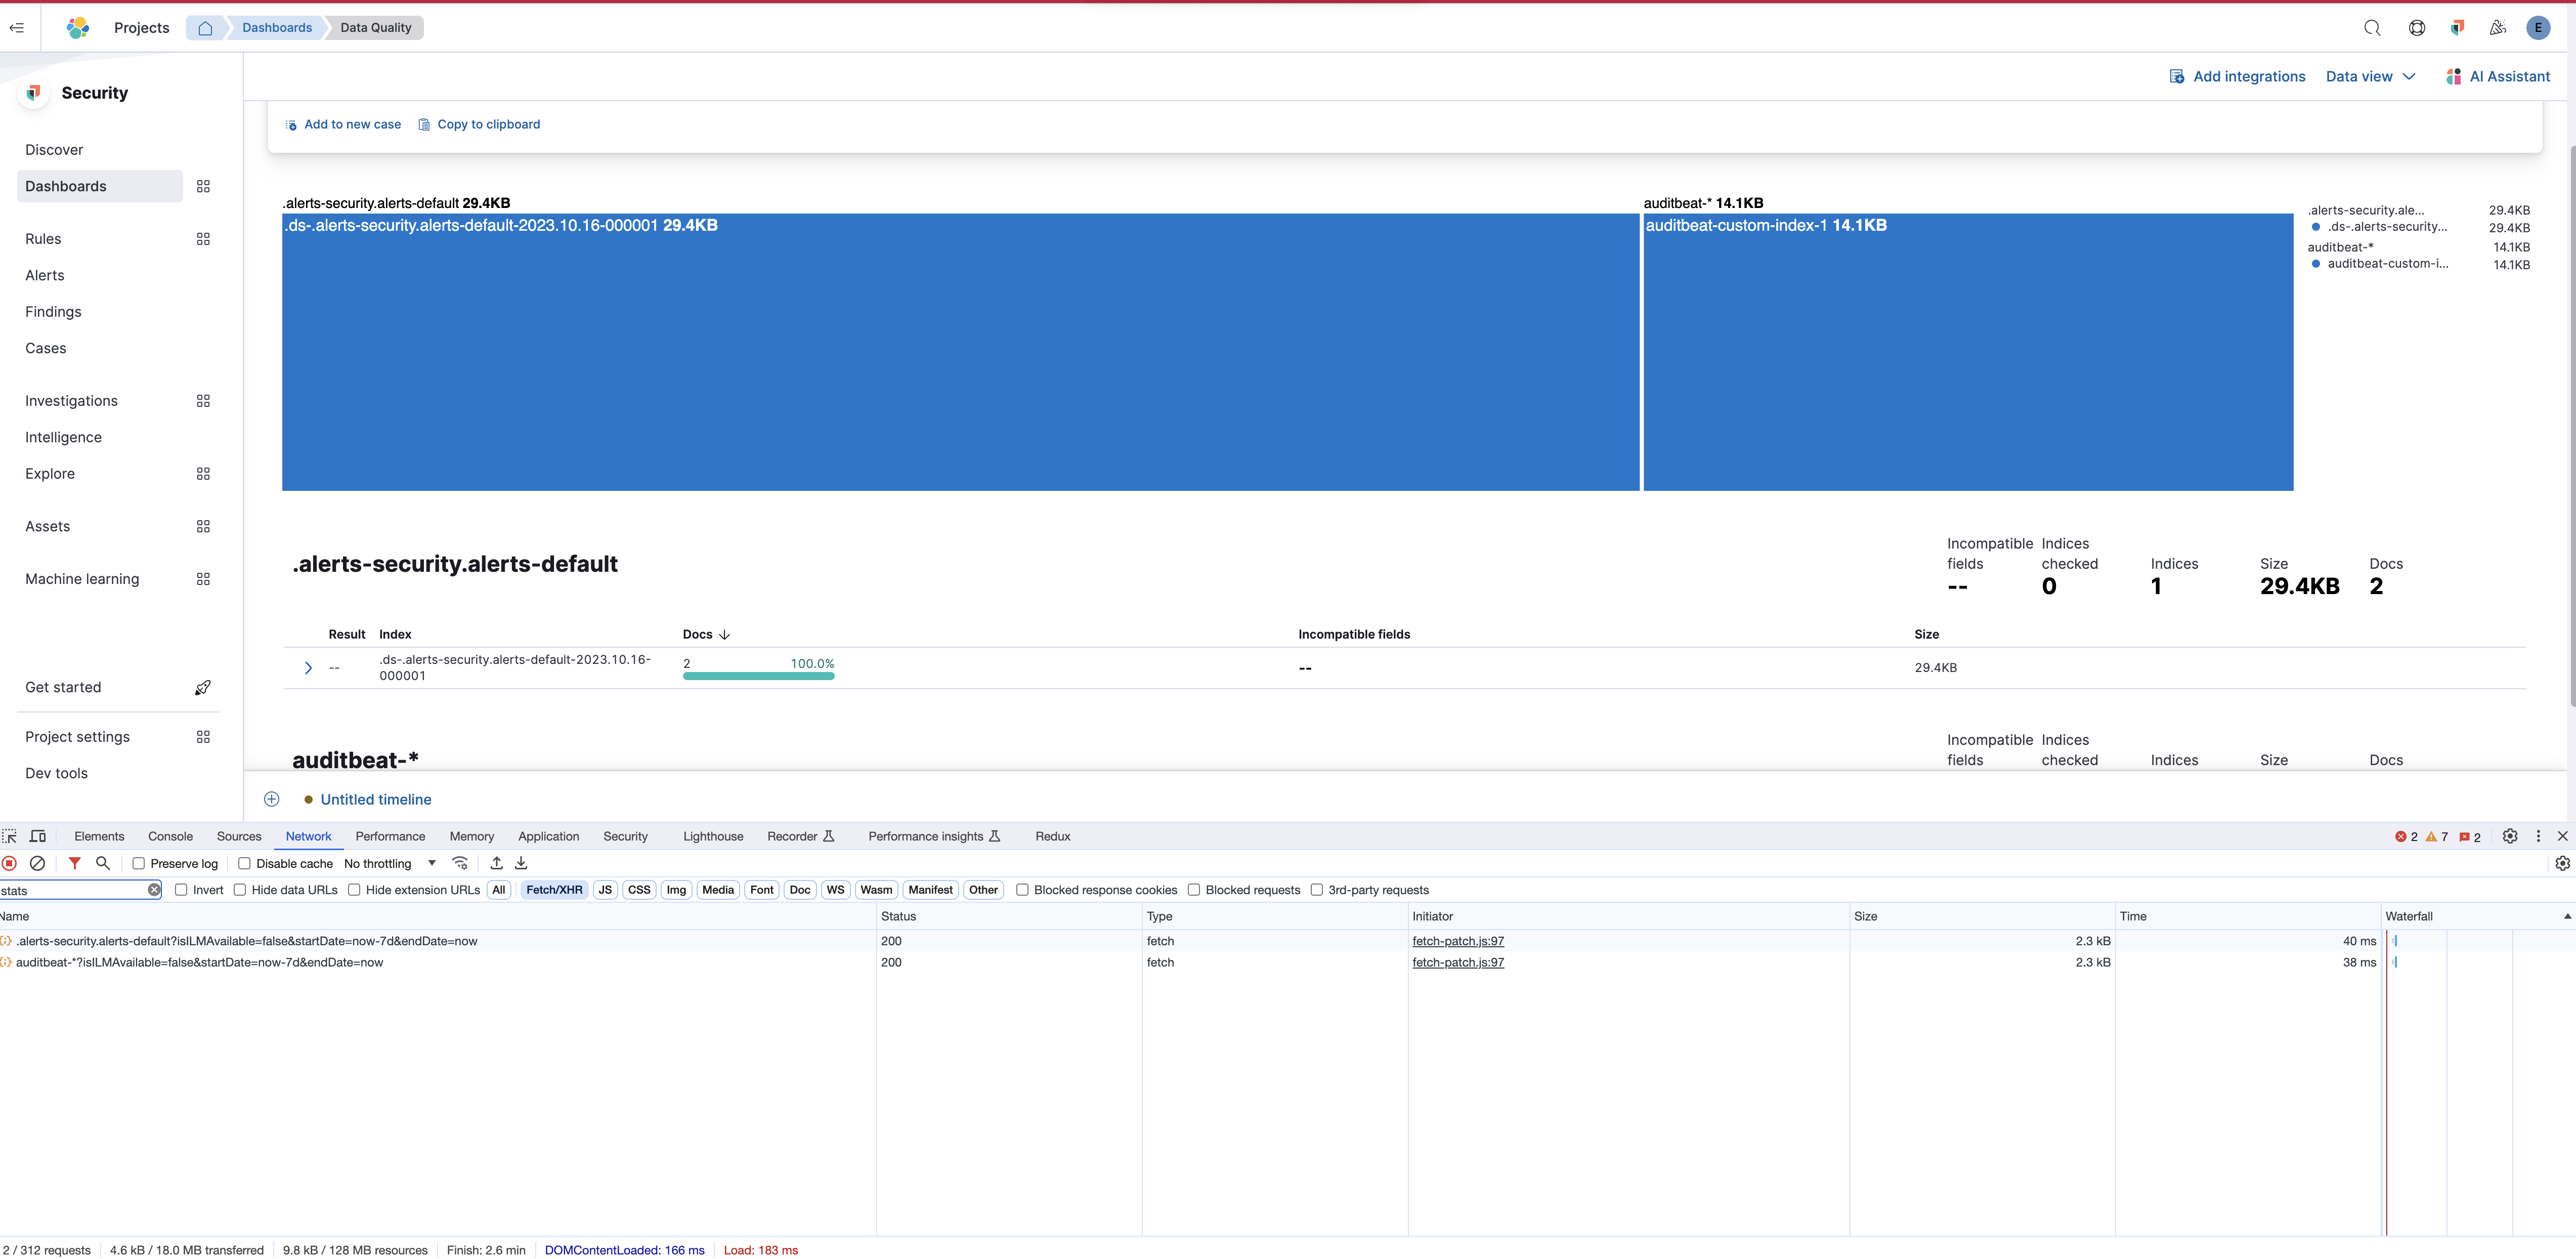Open DevTools settings gear
This screenshot has height=1259, width=2576.
pyautogui.click(x=2510, y=836)
